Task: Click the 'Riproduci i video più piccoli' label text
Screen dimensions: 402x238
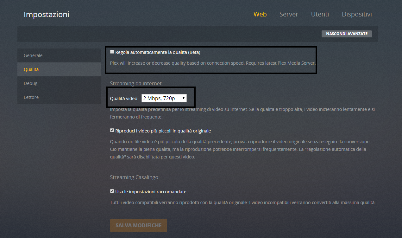Action: pos(163,131)
